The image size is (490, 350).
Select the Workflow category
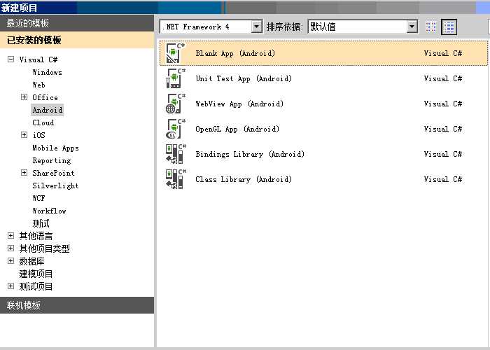point(50,211)
